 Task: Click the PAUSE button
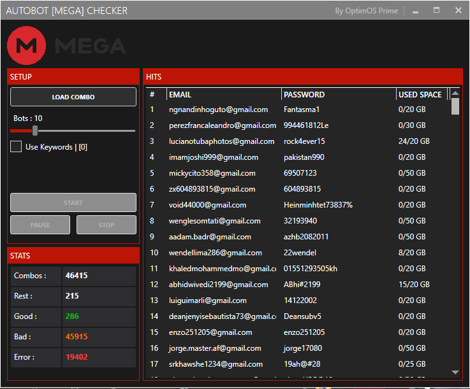[x=40, y=225]
